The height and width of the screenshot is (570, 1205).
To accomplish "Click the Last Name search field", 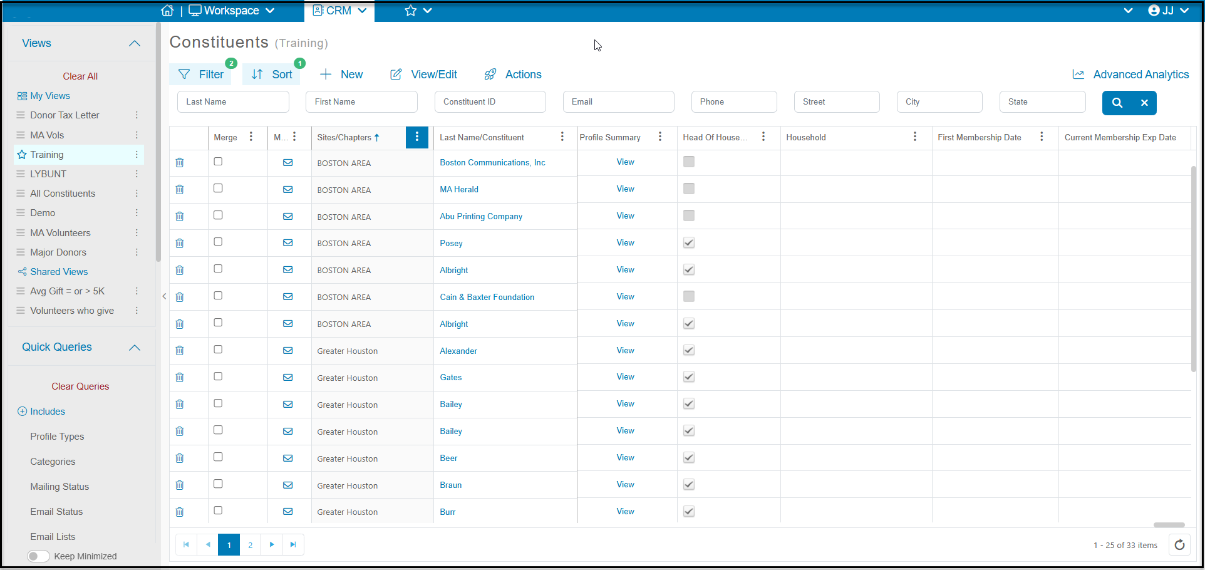I will (x=234, y=102).
